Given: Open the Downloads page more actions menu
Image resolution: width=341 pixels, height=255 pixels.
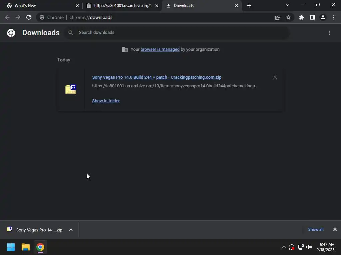Looking at the screenshot, I should [x=330, y=33].
